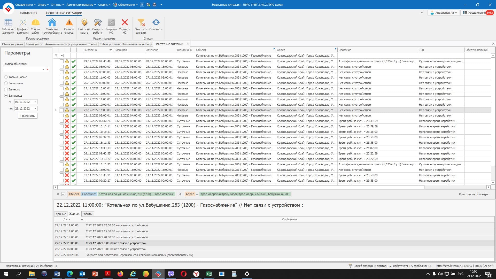Toggle the active filter enabled checkbox
The image size is (496, 279).
click(x=63, y=194)
